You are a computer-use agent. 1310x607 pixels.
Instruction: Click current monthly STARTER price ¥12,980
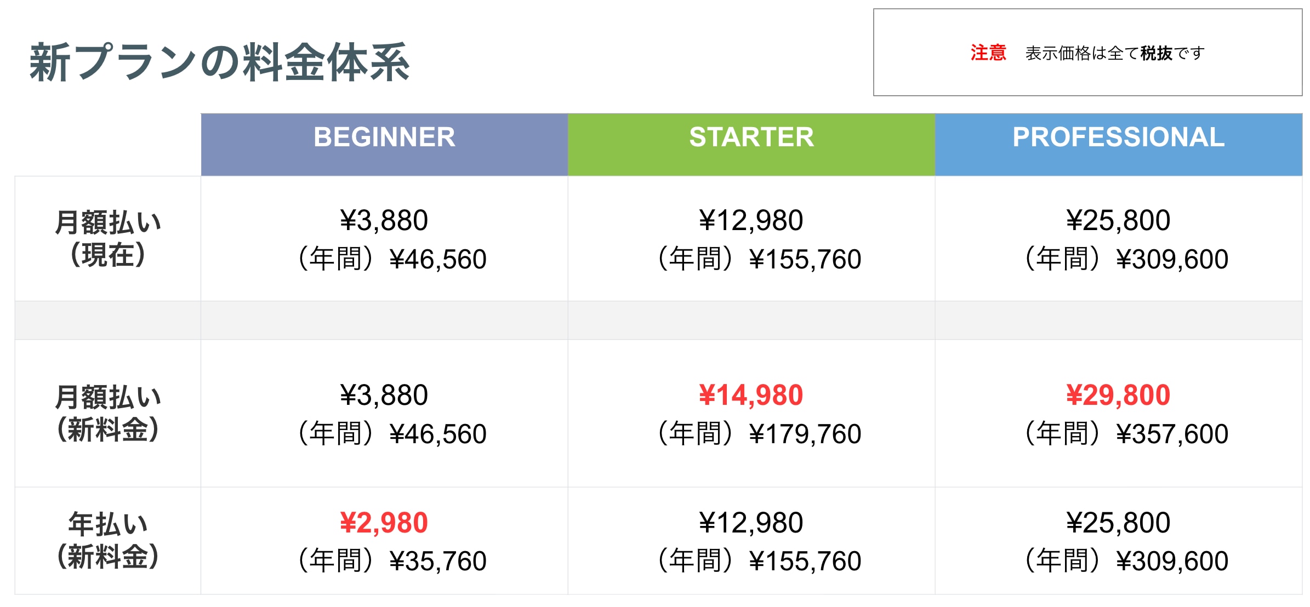751,221
